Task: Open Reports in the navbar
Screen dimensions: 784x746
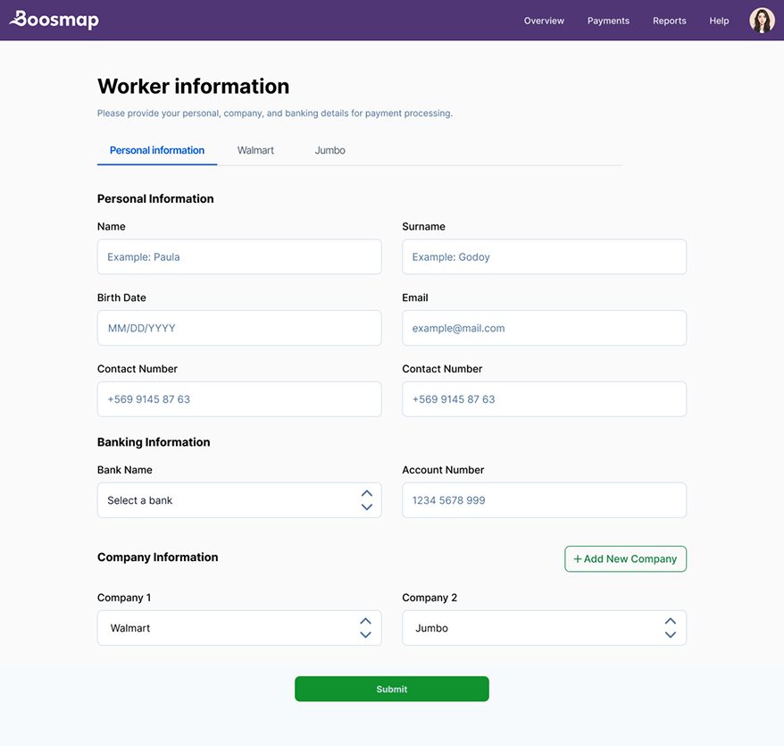Action: pos(669,21)
